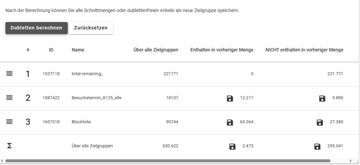Click the sigma sum icon
The image size is (360, 165).
tap(9, 146)
